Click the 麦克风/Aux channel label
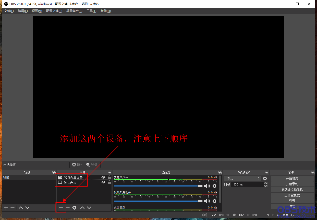 coord(121,177)
